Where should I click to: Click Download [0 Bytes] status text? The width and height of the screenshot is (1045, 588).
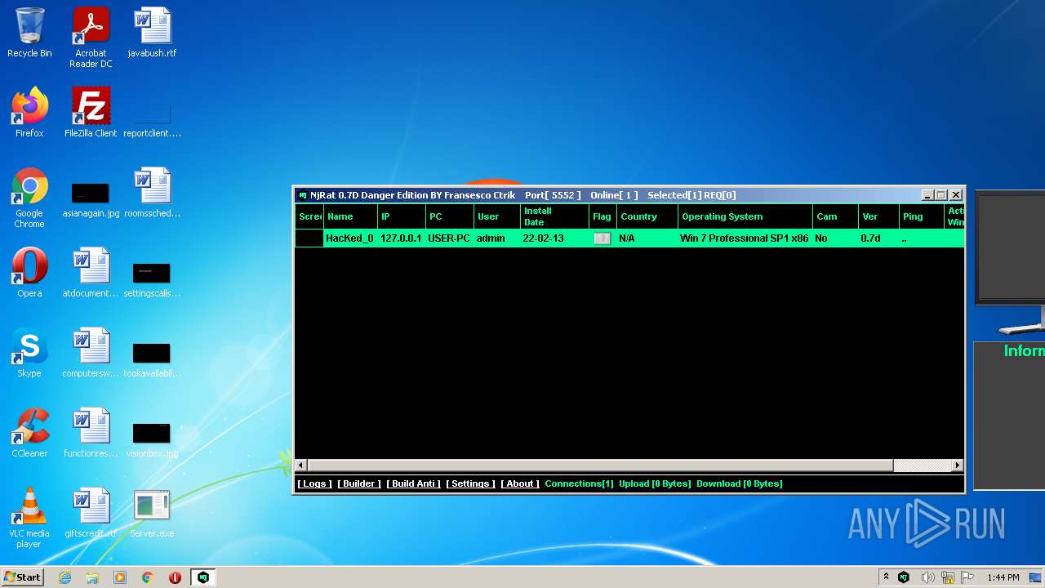tap(740, 483)
